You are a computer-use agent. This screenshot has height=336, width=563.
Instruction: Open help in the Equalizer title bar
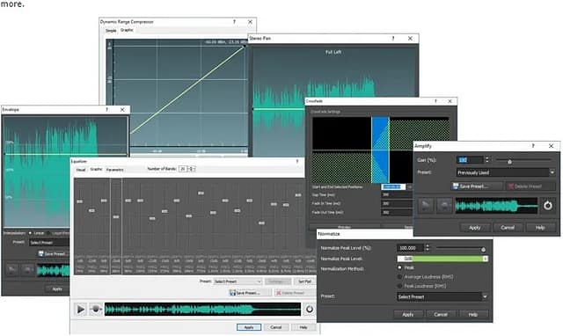pos(297,162)
